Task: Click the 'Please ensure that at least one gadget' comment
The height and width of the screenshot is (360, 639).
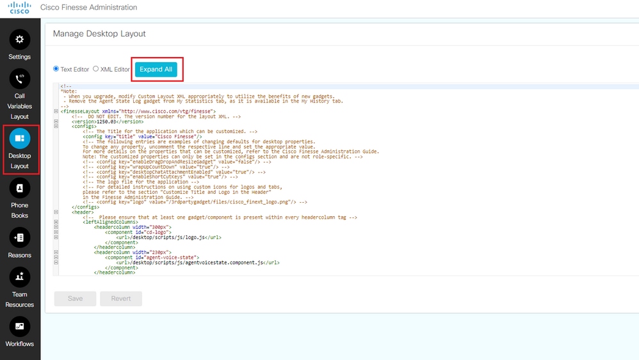Action: click(220, 217)
